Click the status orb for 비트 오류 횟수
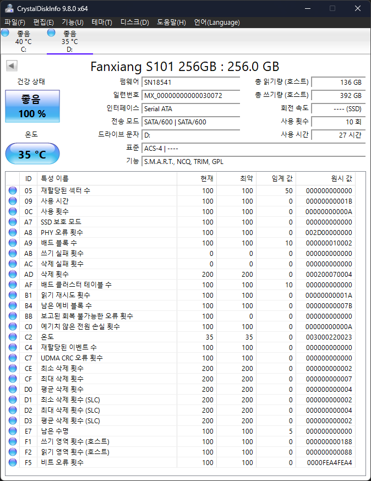This screenshot has width=371, height=481. tap(13, 462)
